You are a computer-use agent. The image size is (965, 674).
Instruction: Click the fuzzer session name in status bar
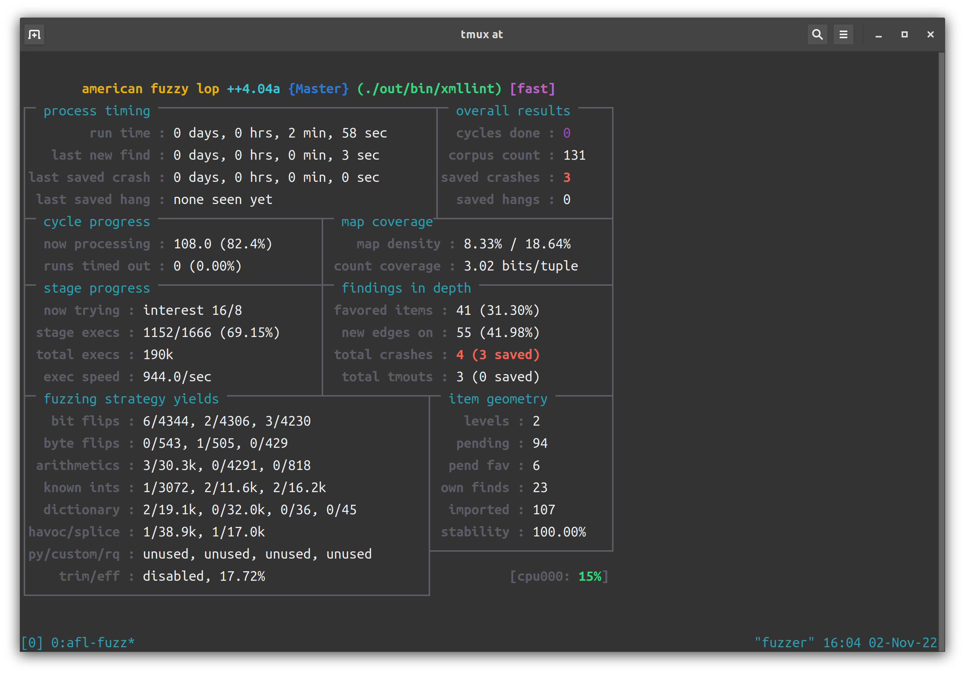[x=784, y=642]
